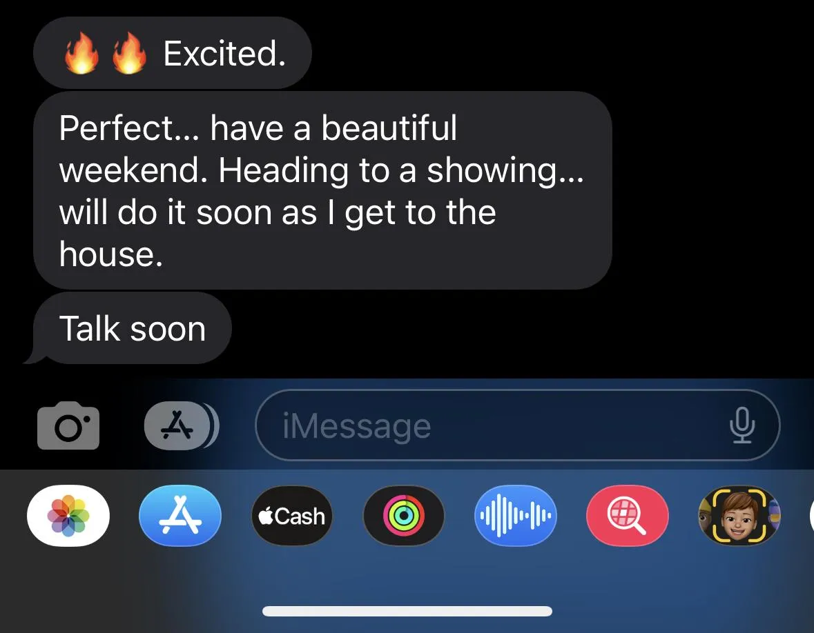Open Memoji stickers app
Screen dimensions: 814x633
click(739, 515)
